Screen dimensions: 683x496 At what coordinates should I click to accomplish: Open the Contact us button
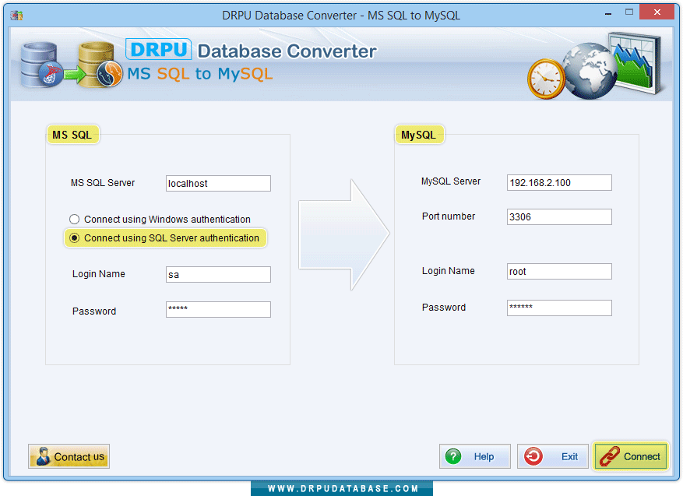coord(69,456)
